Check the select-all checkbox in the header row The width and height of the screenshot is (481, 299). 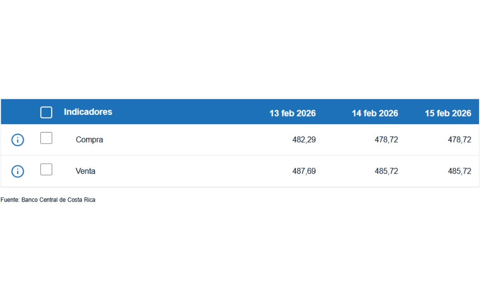[46, 112]
